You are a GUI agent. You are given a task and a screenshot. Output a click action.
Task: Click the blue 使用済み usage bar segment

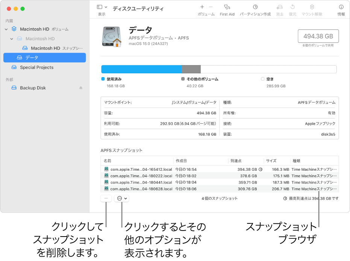pyautogui.click(x=141, y=69)
